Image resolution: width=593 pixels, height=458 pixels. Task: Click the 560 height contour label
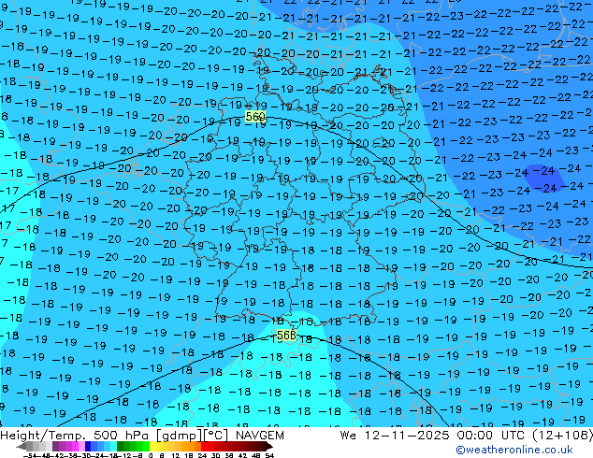click(x=255, y=117)
